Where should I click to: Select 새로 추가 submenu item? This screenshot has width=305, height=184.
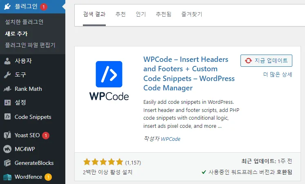tap(16, 33)
